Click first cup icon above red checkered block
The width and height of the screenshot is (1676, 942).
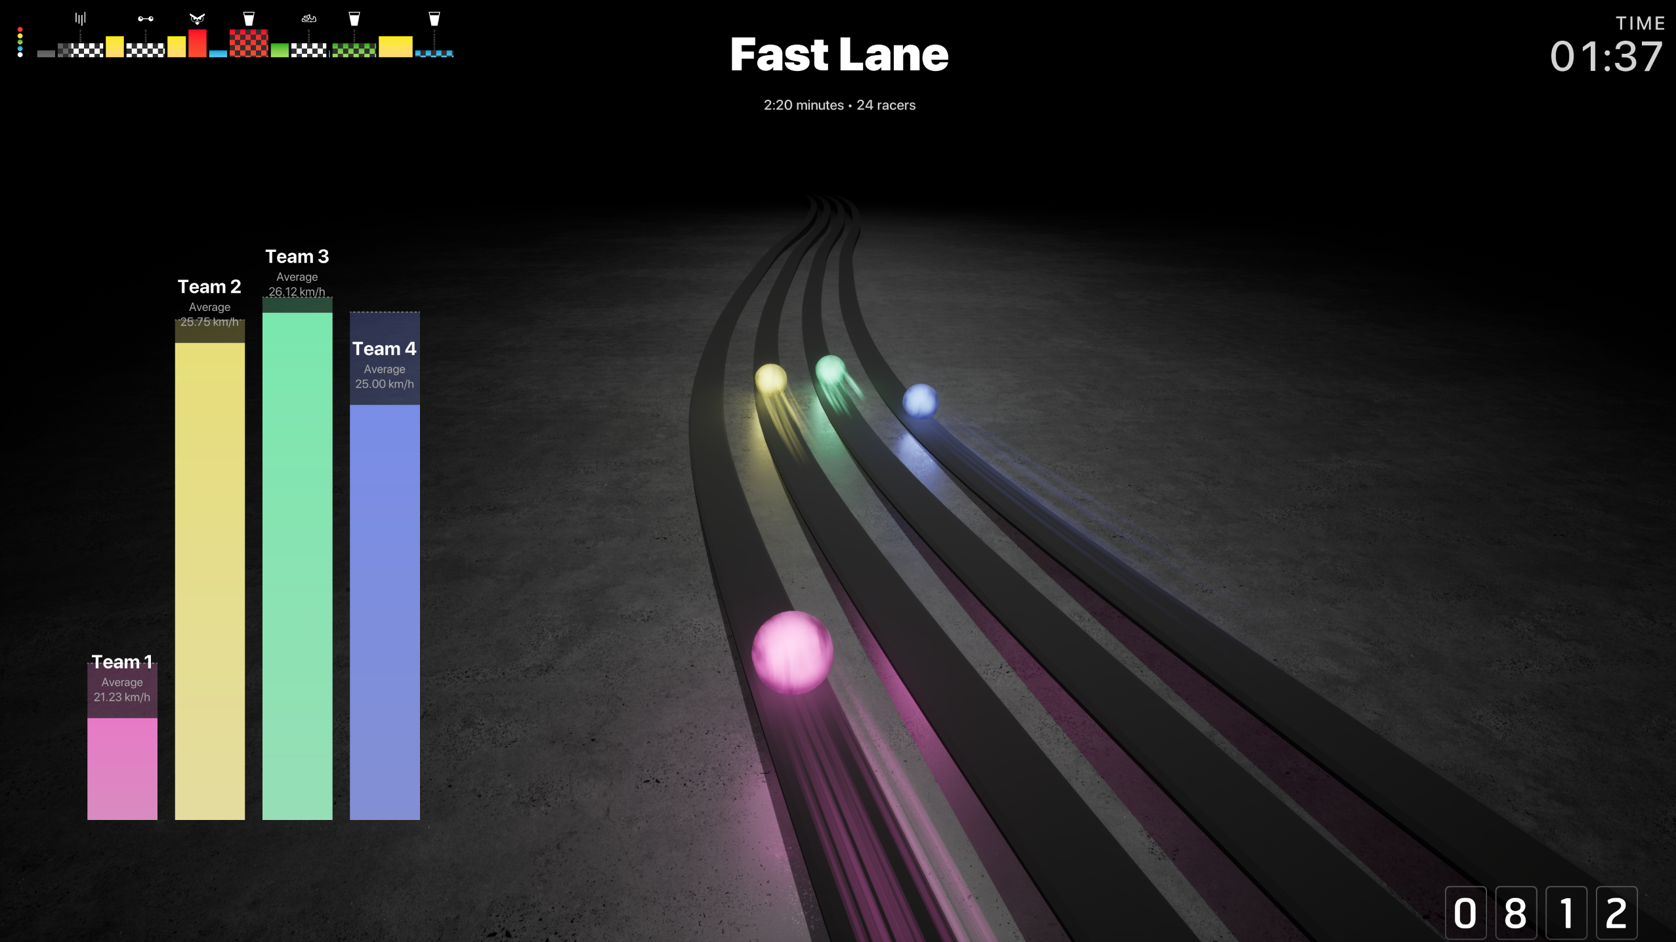click(x=249, y=18)
